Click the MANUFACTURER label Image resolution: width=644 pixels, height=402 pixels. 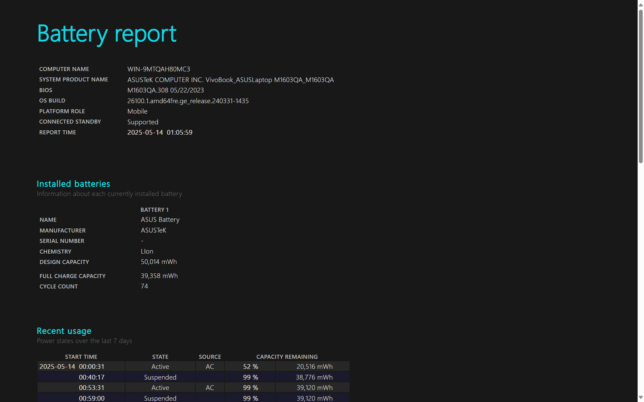click(62, 230)
